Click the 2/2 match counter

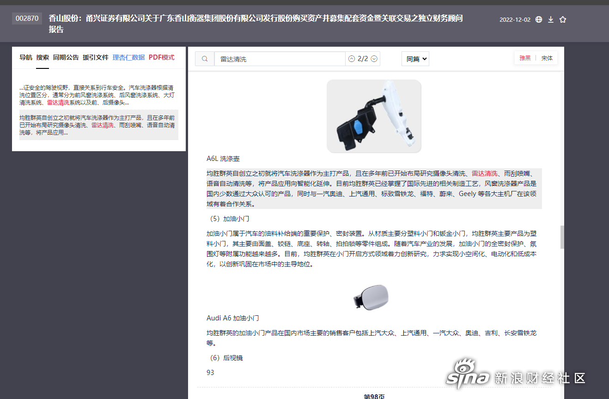click(363, 59)
